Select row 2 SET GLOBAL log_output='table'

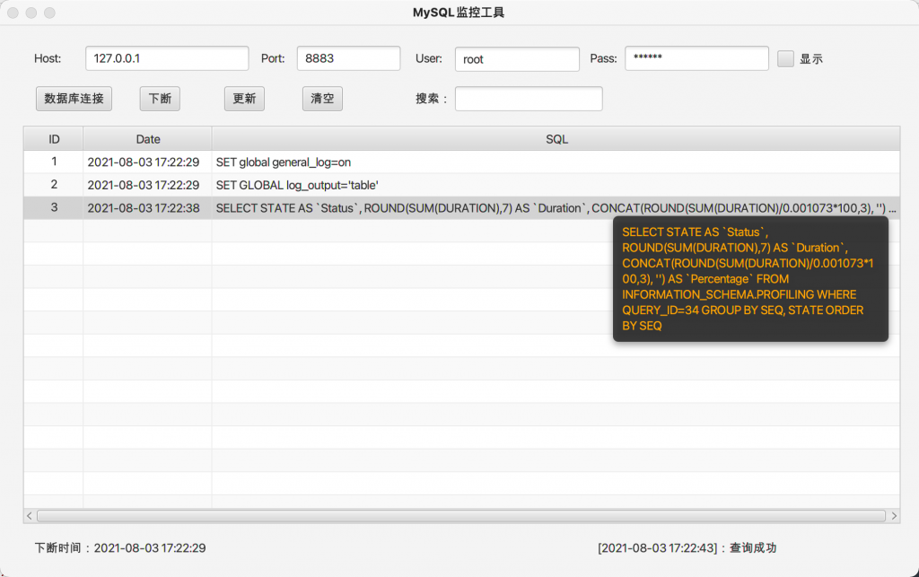(462, 185)
